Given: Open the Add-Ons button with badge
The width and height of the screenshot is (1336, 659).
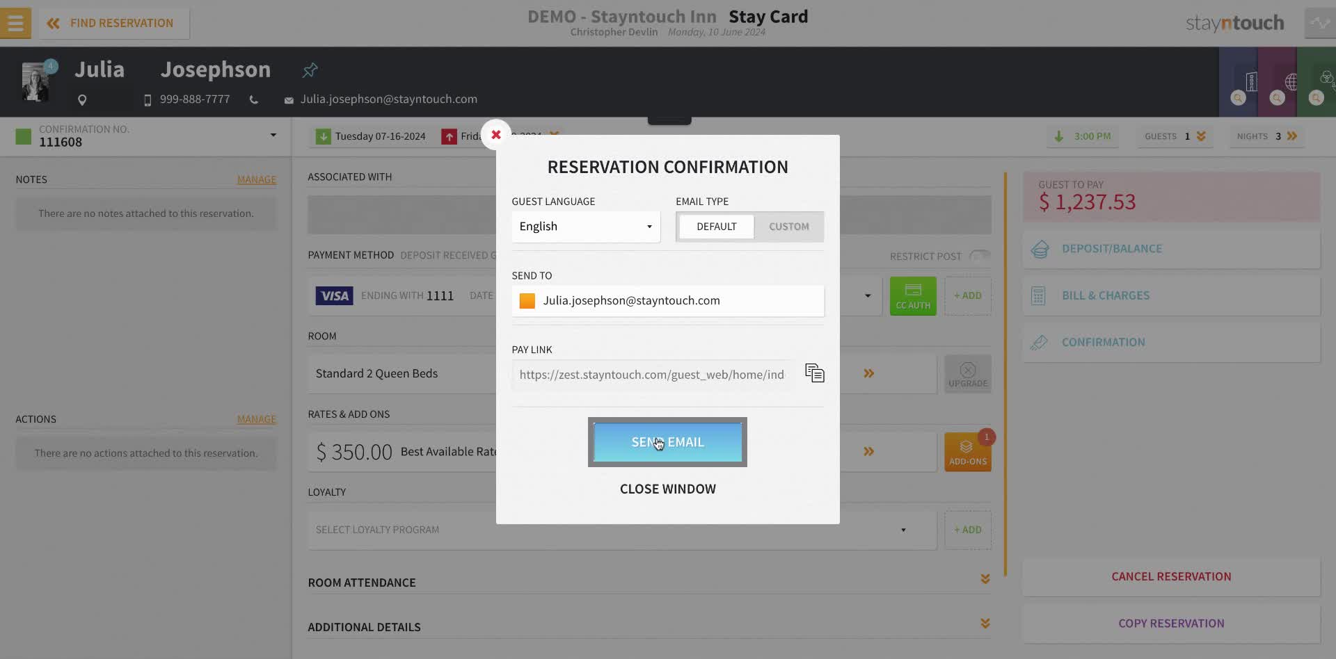Looking at the screenshot, I should coord(967,452).
